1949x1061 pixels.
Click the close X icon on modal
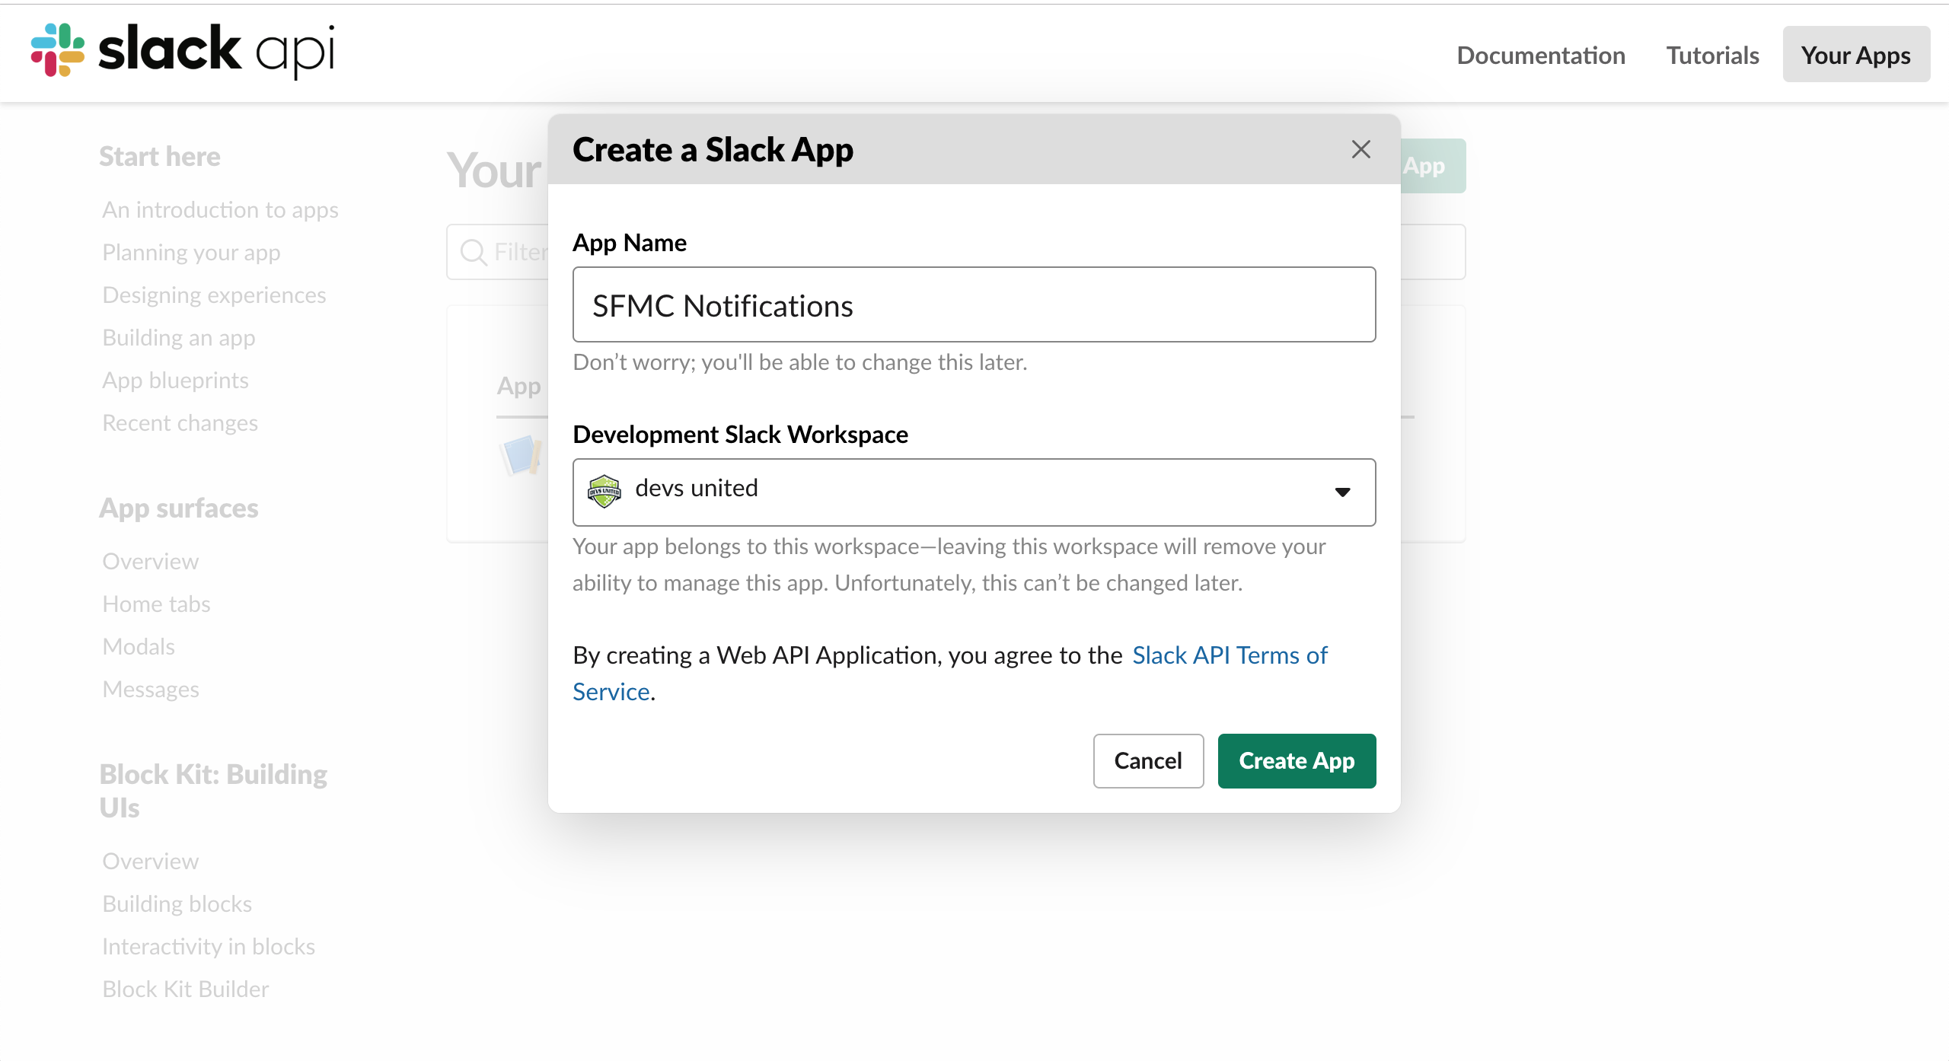tap(1361, 149)
